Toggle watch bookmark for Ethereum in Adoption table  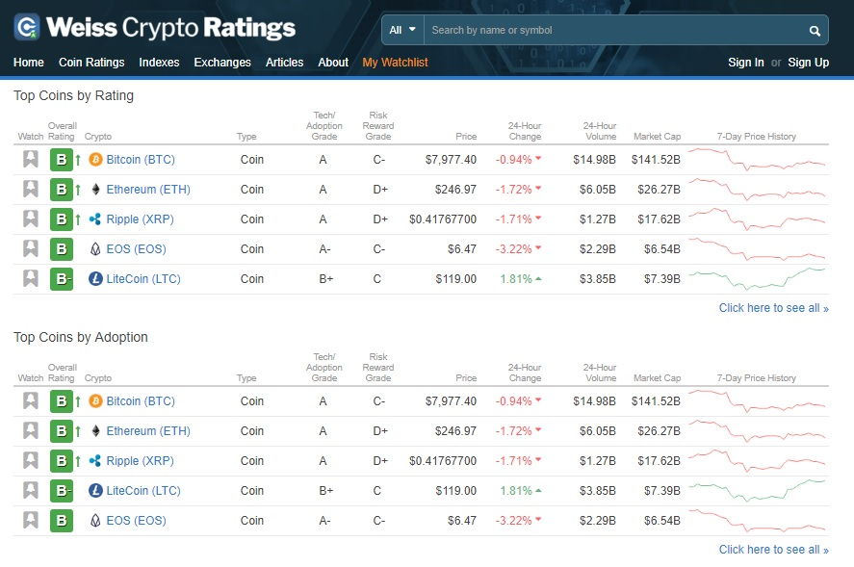point(31,431)
